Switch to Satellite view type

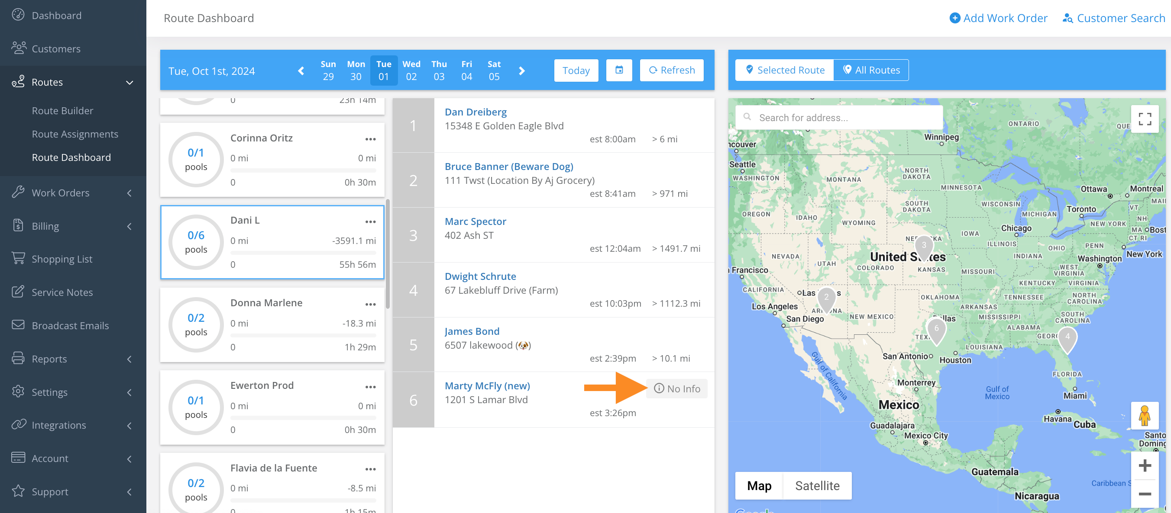coord(817,485)
